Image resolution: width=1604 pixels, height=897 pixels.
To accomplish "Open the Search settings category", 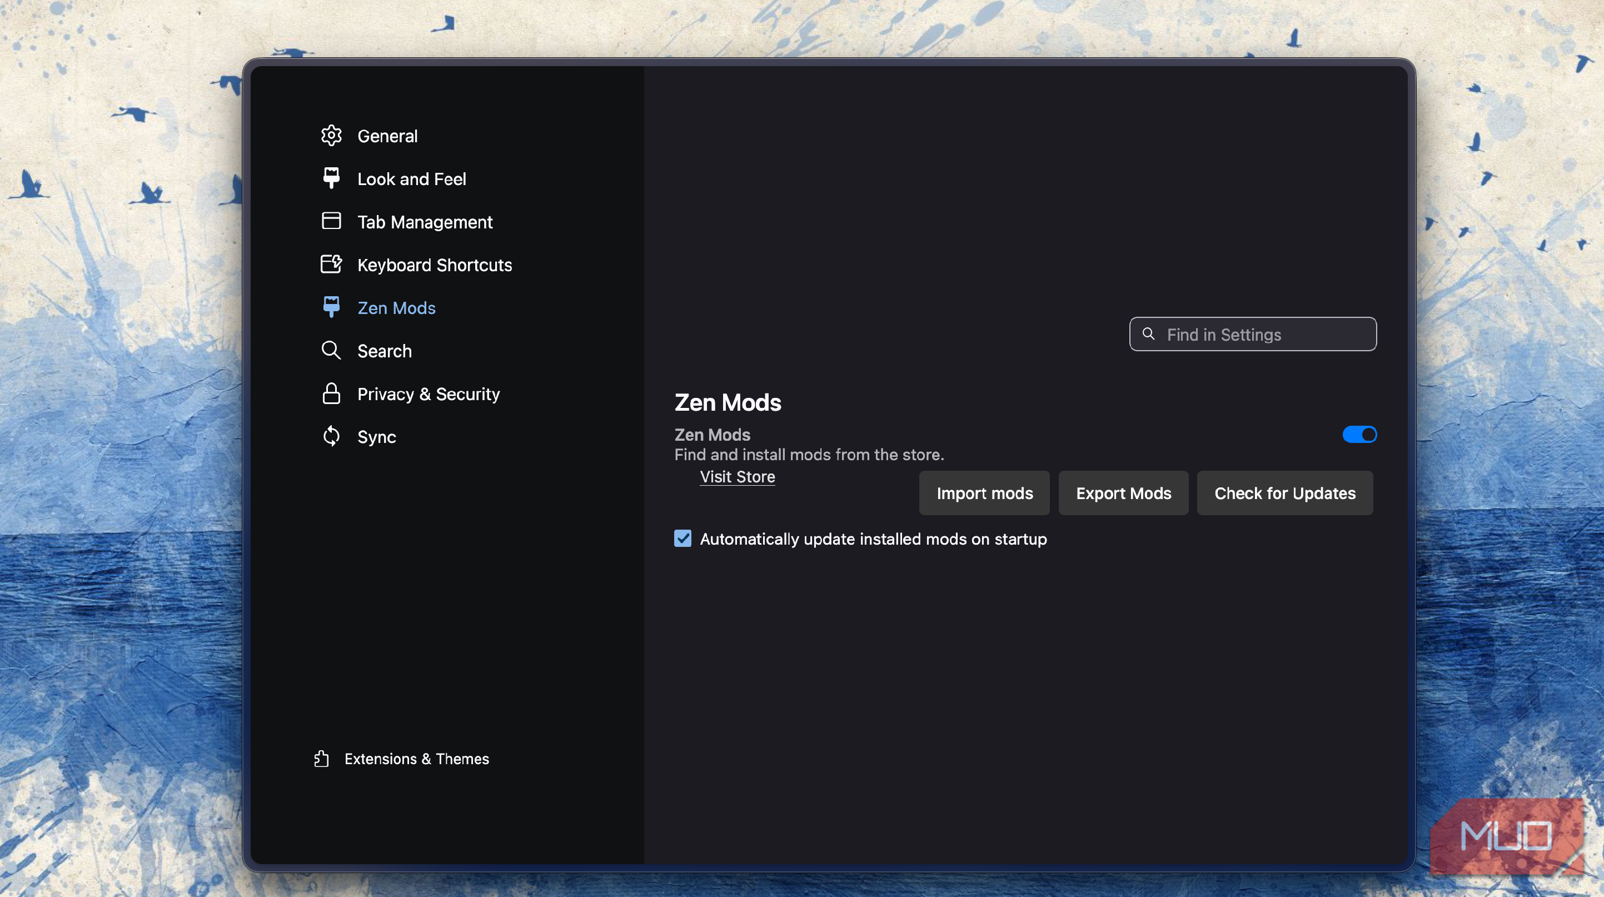I will [384, 351].
